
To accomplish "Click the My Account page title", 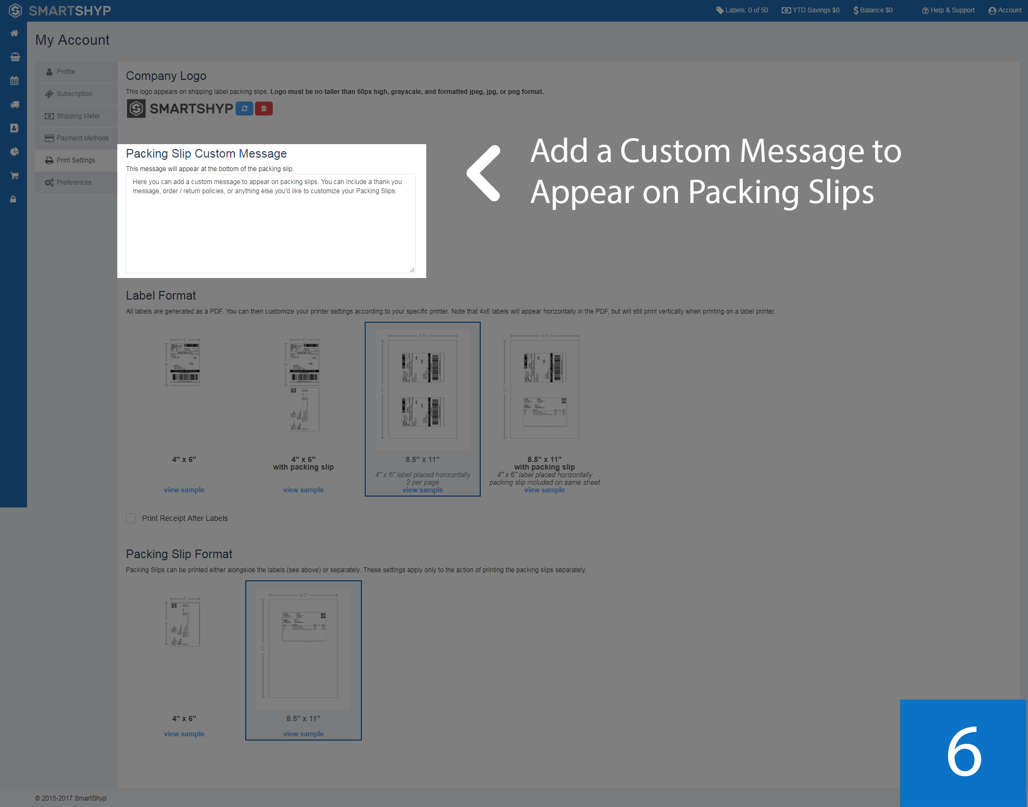I will (72, 40).
